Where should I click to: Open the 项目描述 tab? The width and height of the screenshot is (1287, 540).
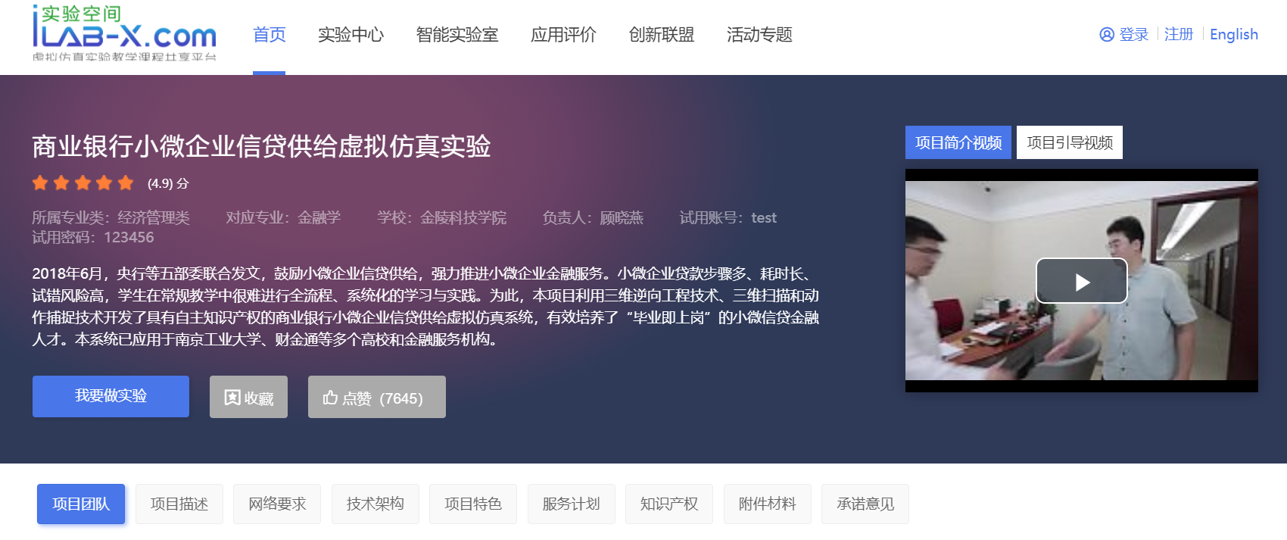179,504
